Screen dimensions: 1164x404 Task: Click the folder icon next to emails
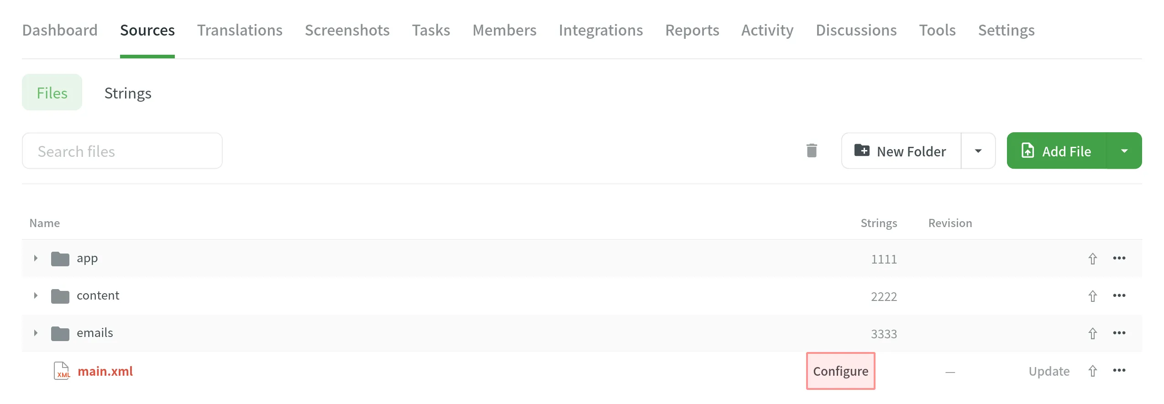point(60,333)
